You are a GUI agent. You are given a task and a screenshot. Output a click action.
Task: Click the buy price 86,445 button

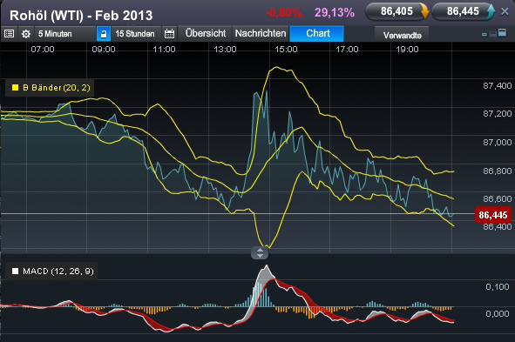pos(463,11)
